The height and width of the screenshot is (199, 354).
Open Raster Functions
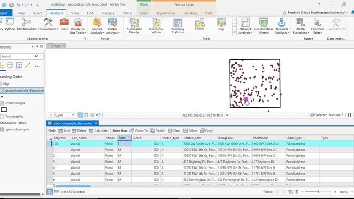coord(301,26)
